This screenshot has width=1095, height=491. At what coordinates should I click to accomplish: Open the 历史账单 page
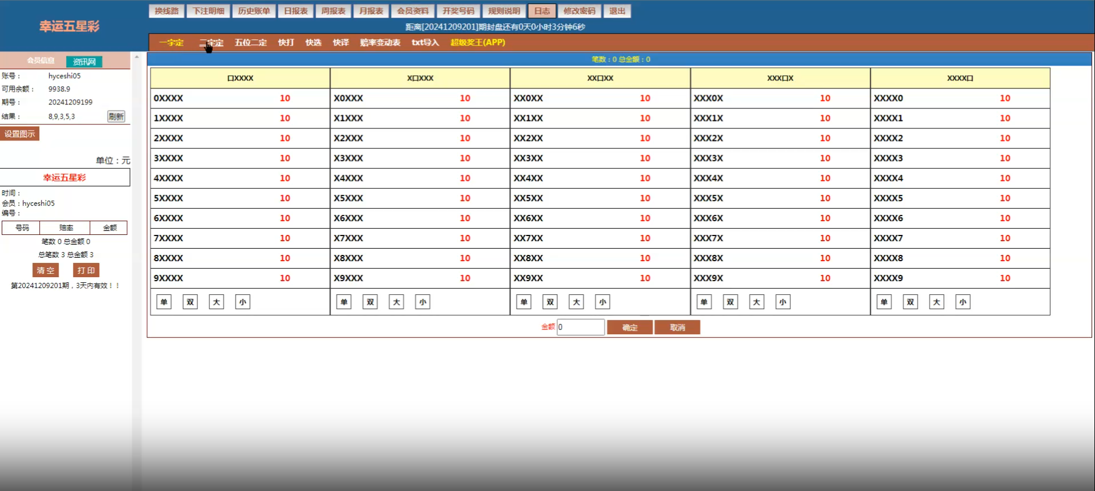(254, 11)
